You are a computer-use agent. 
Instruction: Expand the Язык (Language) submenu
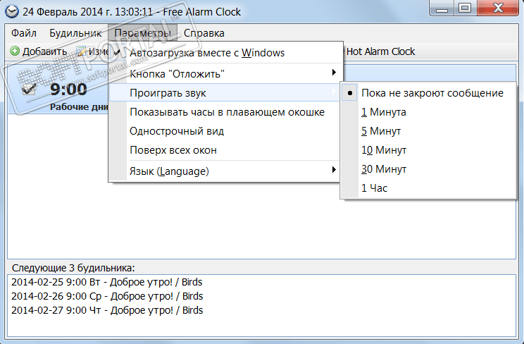tap(225, 171)
